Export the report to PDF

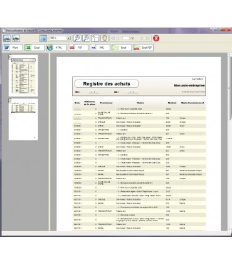(78, 48)
